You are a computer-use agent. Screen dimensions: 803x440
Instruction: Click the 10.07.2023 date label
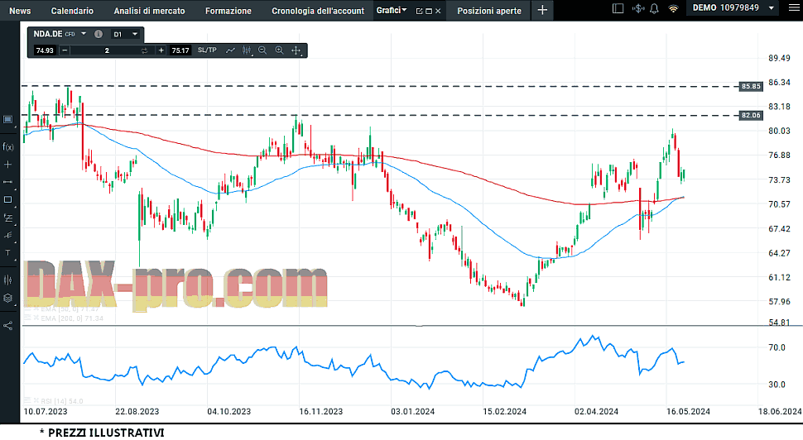point(46,411)
